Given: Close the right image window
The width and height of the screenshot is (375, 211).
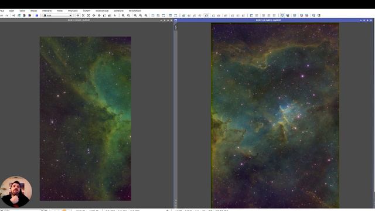Looking at the screenshot, I should pyautogui.click(x=371, y=21).
